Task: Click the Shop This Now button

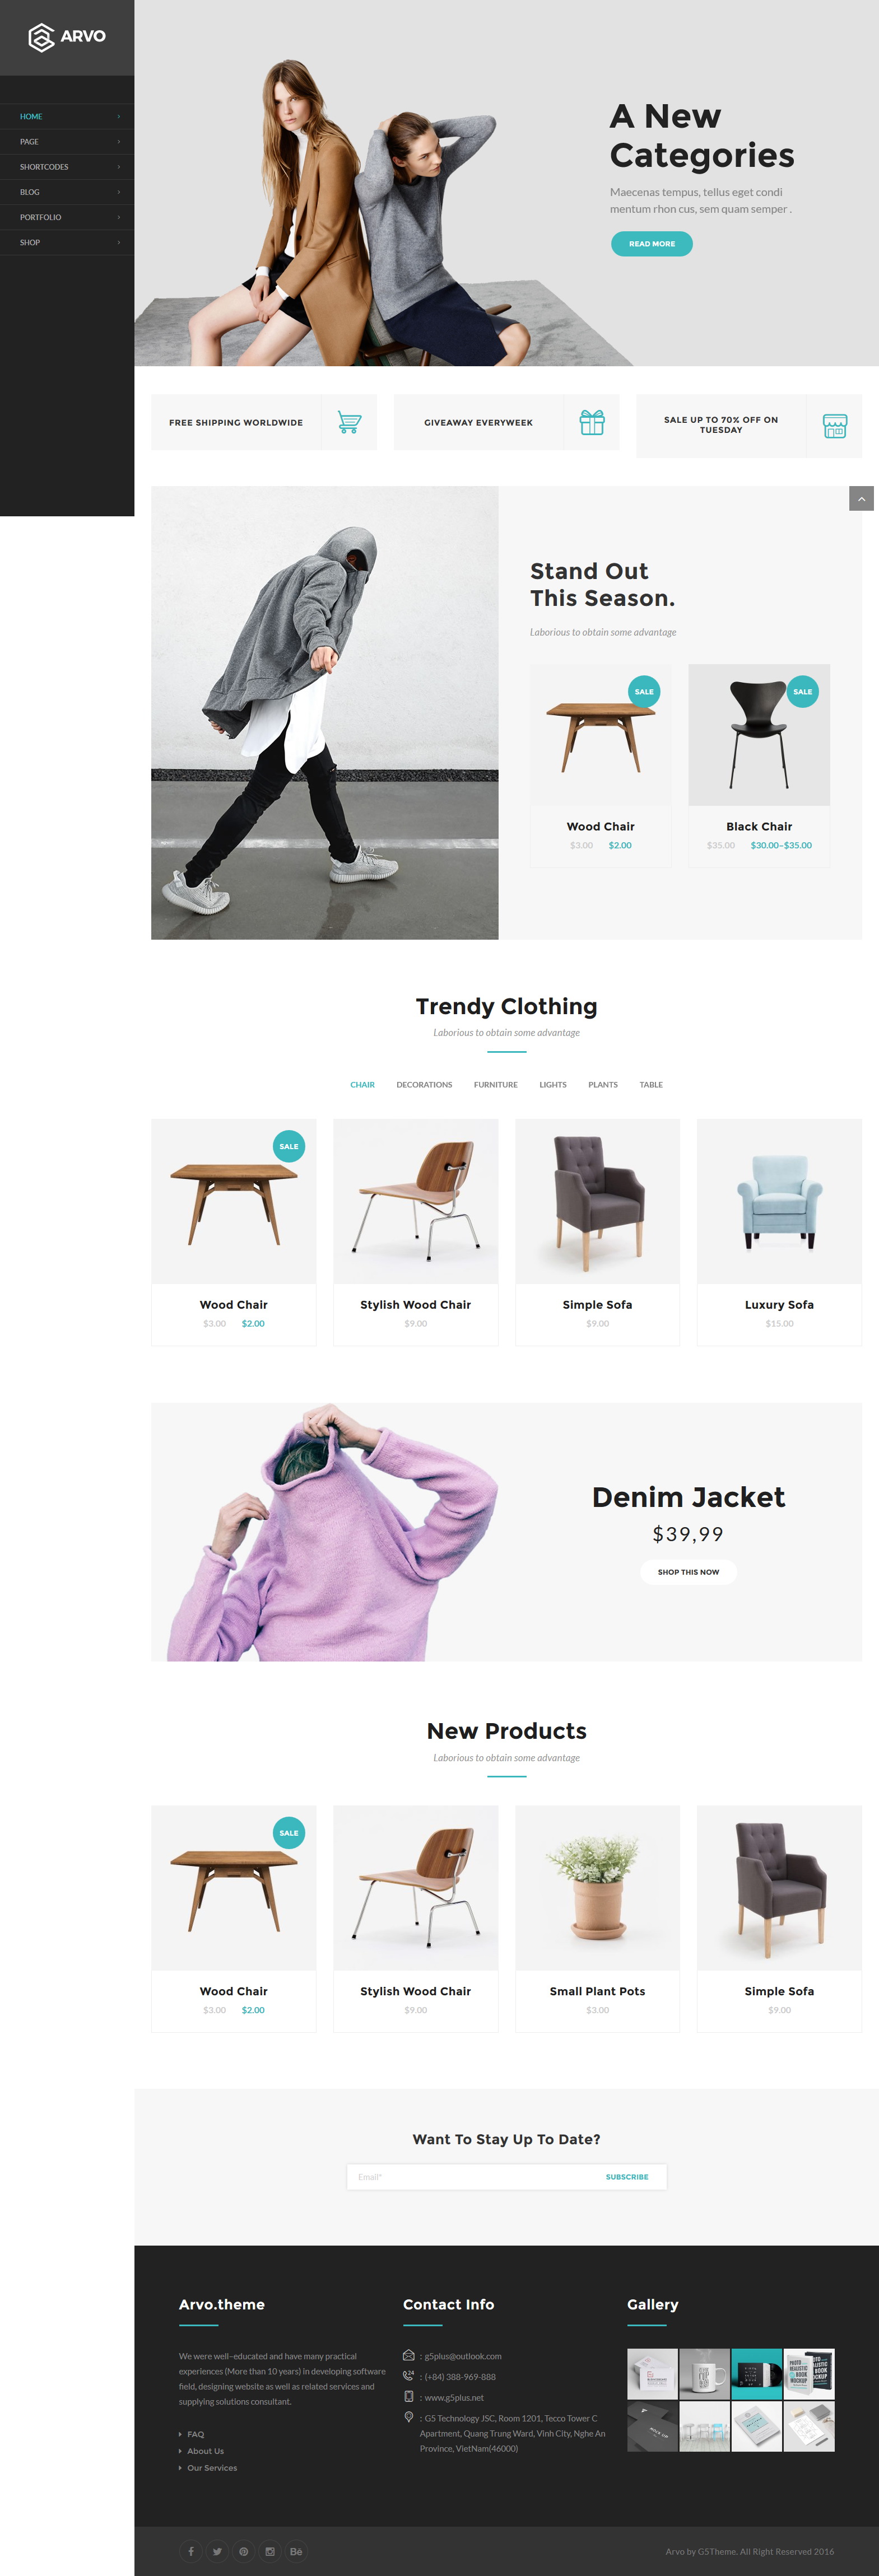Action: 688,1571
